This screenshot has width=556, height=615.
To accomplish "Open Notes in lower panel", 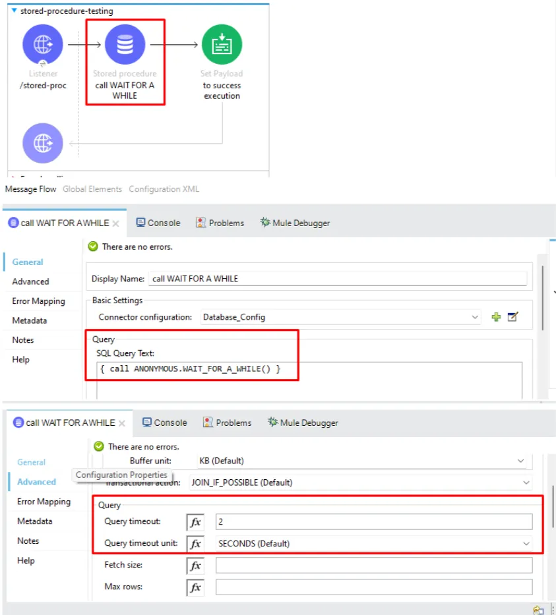I will click(x=28, y=541).
